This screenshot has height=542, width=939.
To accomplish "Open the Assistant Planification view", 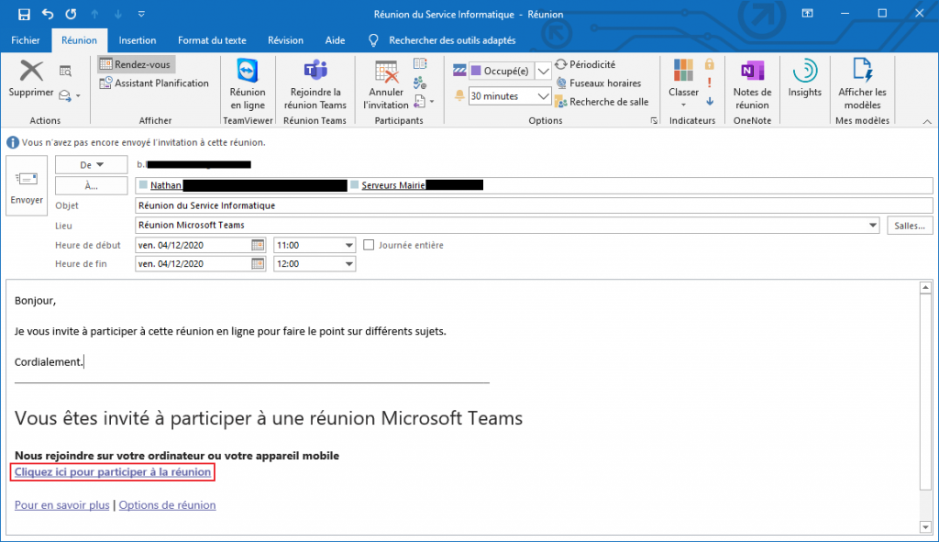I will 154,83.
